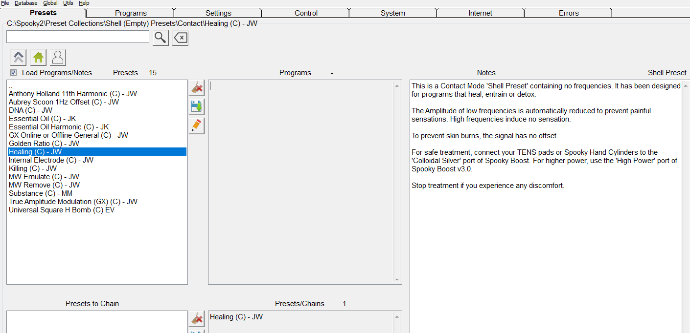
Task: Go to the Errors tab
Action: 569,13
